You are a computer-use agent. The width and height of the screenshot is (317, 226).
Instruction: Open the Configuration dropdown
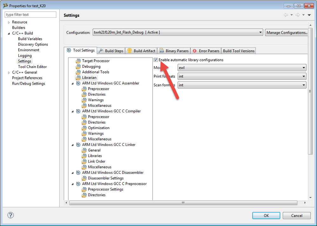[178, 33]
